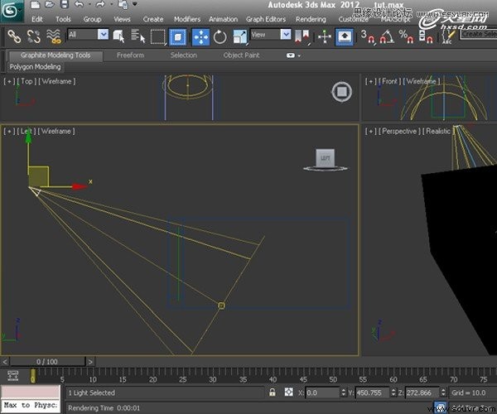Activate the Select and Move tool
The height and width of the screenshot is (414, 497).
coord(200,36)
